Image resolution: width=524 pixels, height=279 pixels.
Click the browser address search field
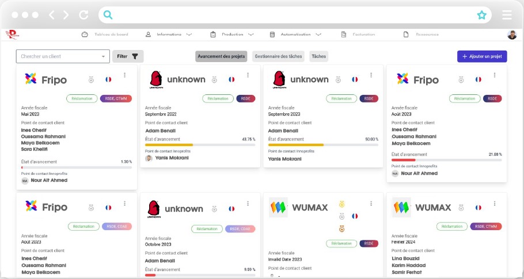coord(288,15)
